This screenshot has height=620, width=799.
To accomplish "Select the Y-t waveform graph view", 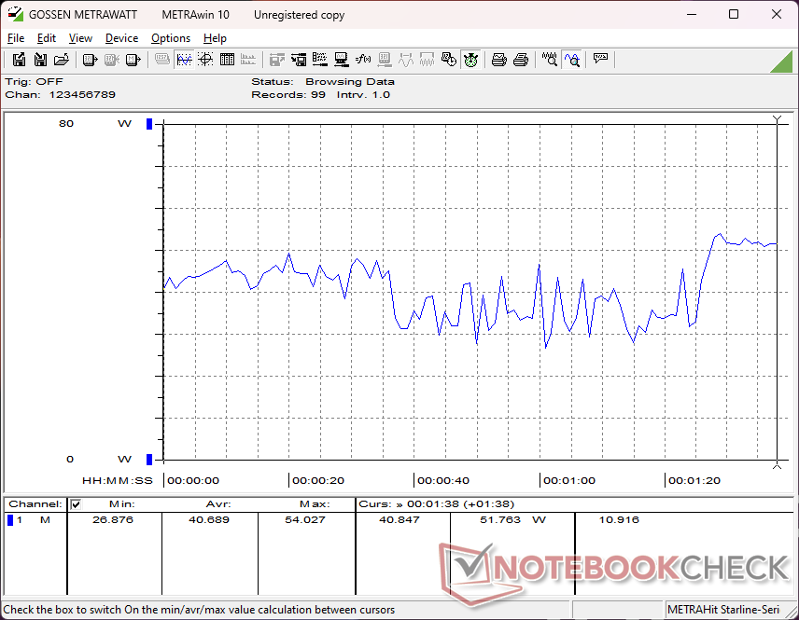I will point(184,60).
